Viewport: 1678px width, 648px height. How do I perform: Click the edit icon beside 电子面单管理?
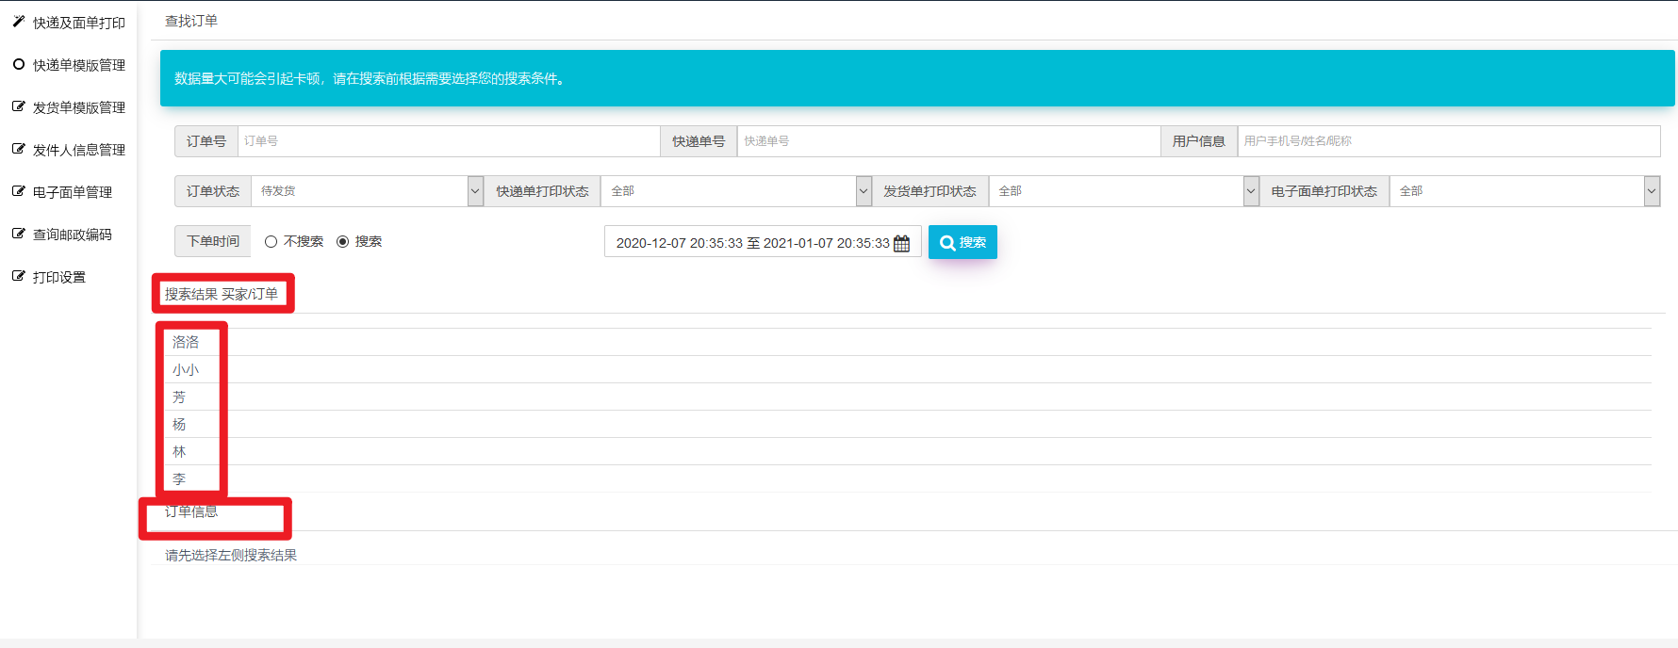coord(18,191)
